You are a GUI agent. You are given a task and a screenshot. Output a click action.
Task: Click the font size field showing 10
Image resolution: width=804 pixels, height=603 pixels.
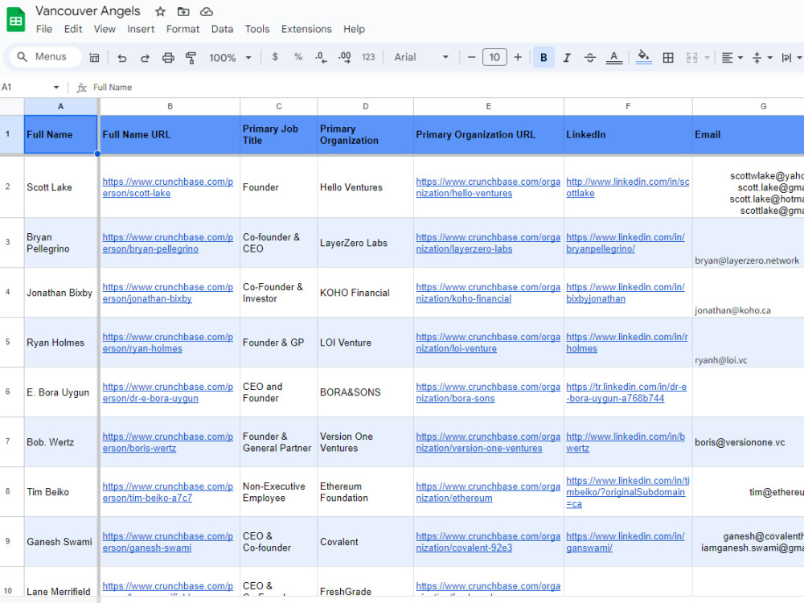coord(494,57)
